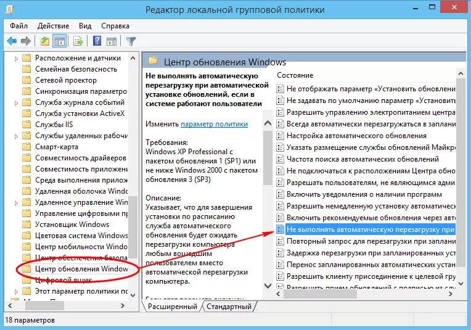
Task: Select Разрешить клиенту присоединение к целевой группе
Action: coord(371,276)
